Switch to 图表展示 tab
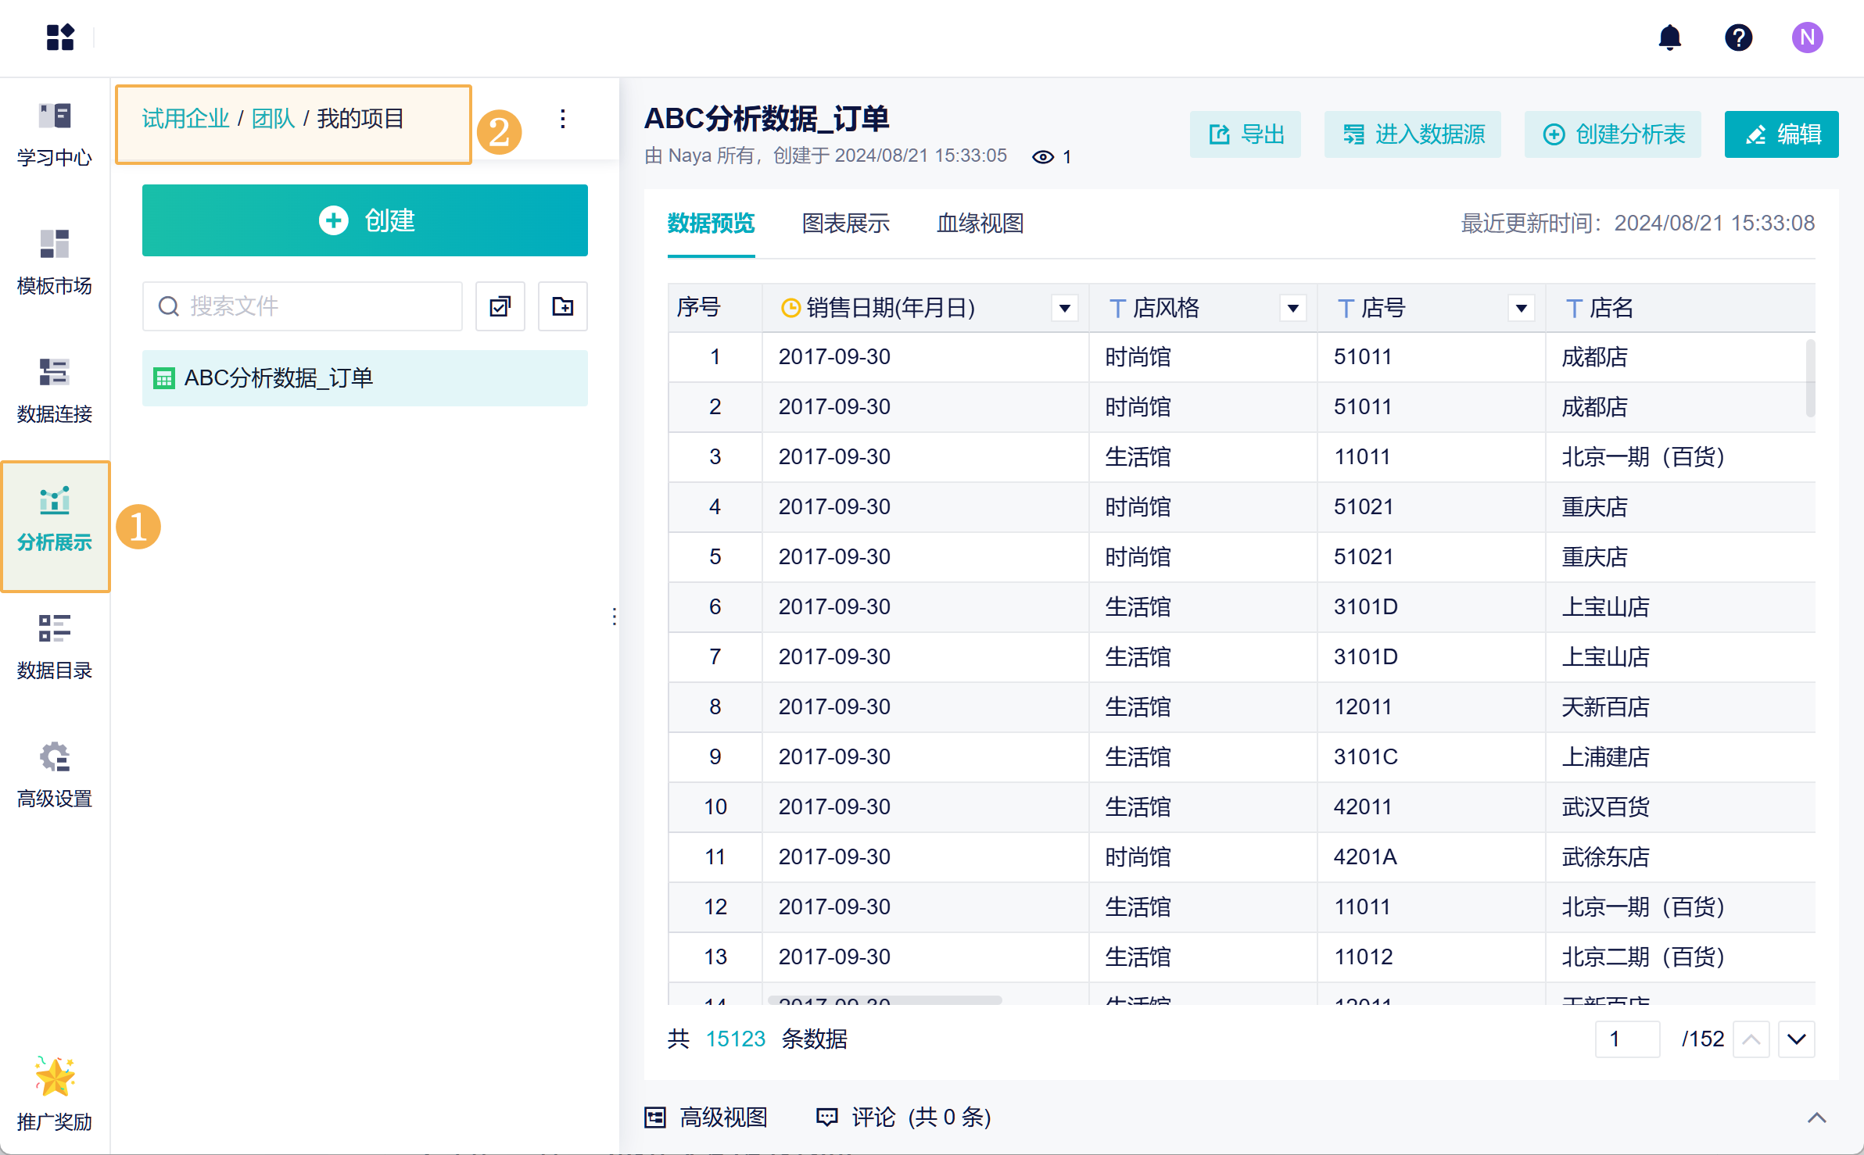This screenshot has width=1864, height=1155. 845,223
